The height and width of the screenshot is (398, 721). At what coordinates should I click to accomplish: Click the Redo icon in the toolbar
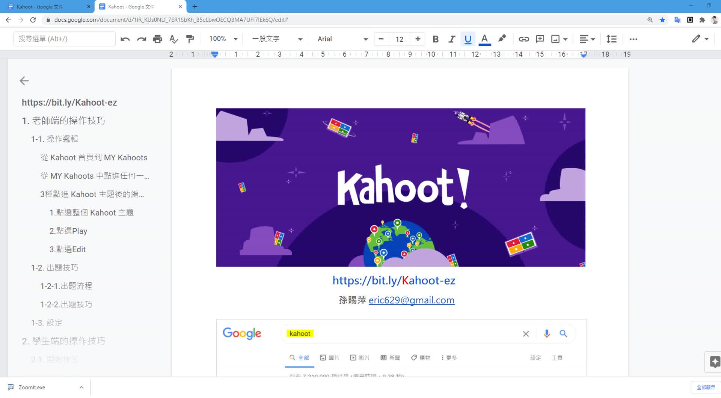[141, 39]
